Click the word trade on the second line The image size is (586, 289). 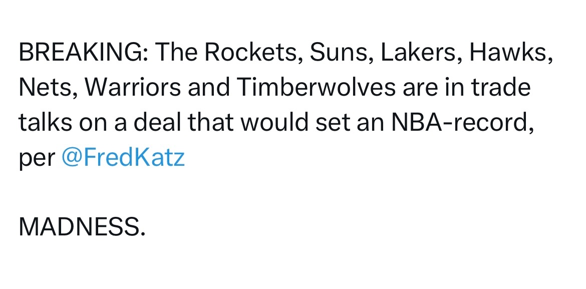coord(501,87)
